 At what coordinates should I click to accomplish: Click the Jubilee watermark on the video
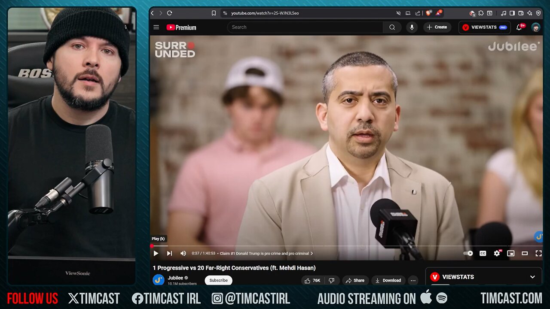click(x=514, y=47)
